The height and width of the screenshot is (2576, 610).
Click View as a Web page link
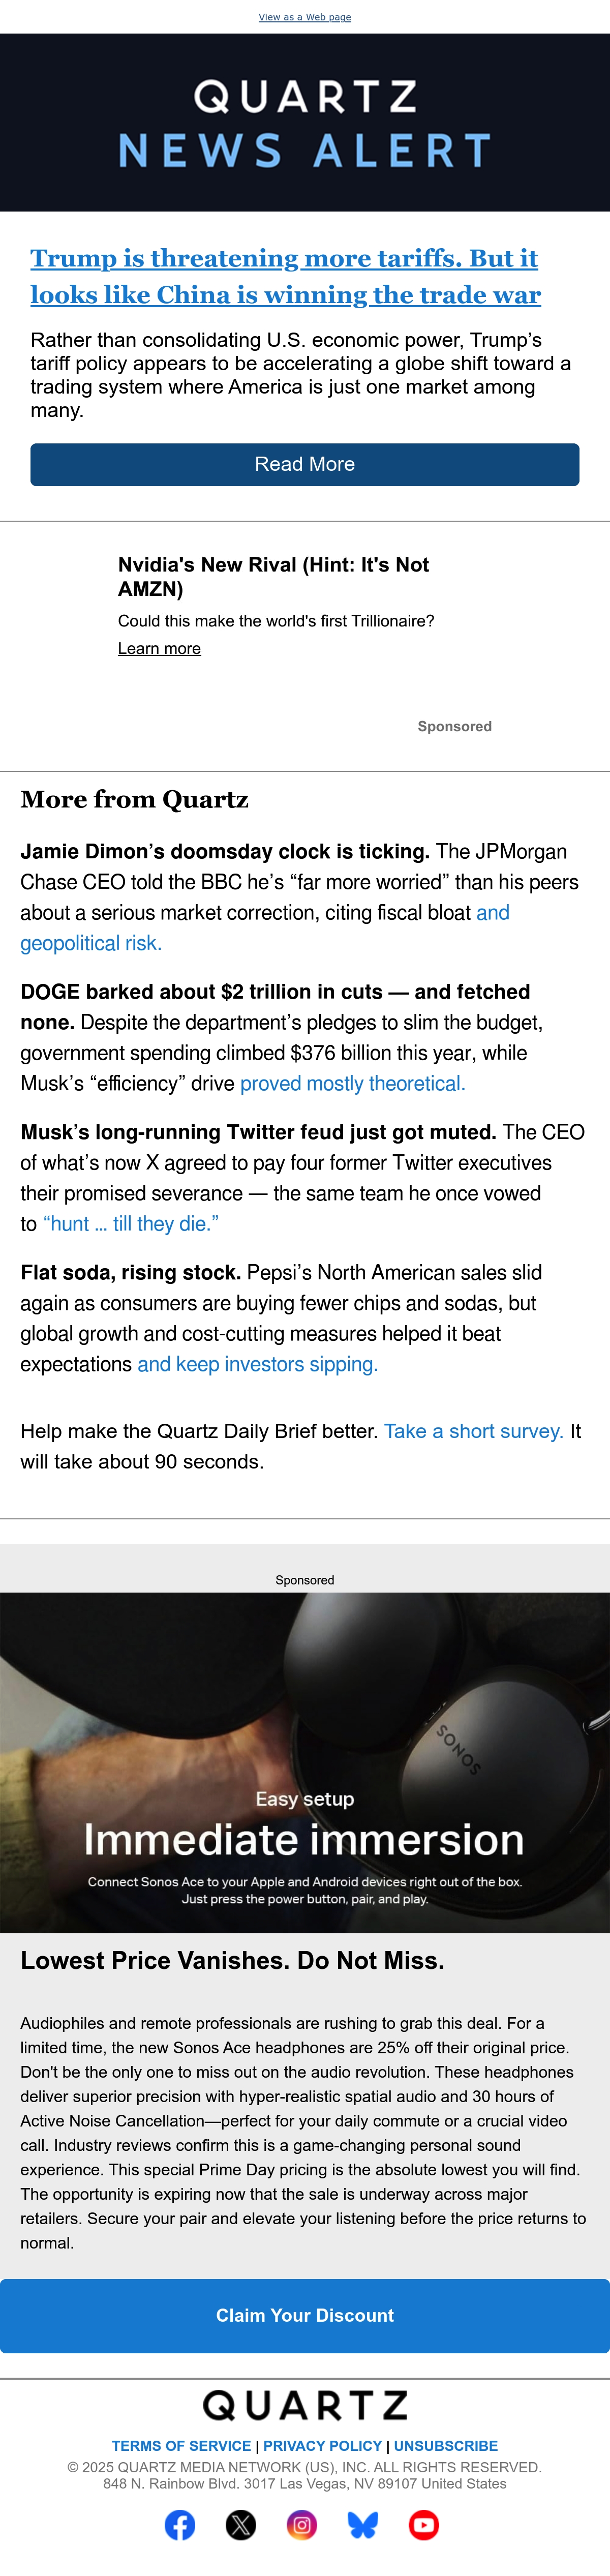tap(305, 17)
